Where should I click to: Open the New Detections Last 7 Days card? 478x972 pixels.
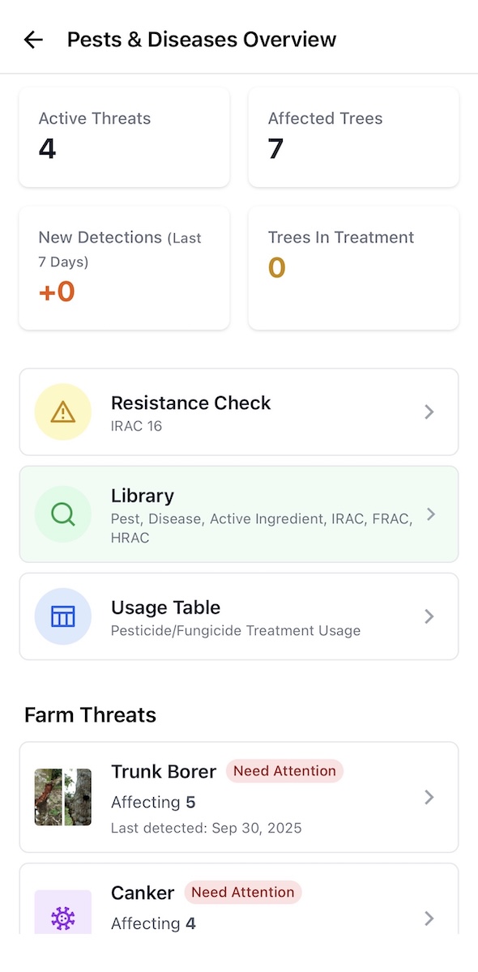pos(124,267)
